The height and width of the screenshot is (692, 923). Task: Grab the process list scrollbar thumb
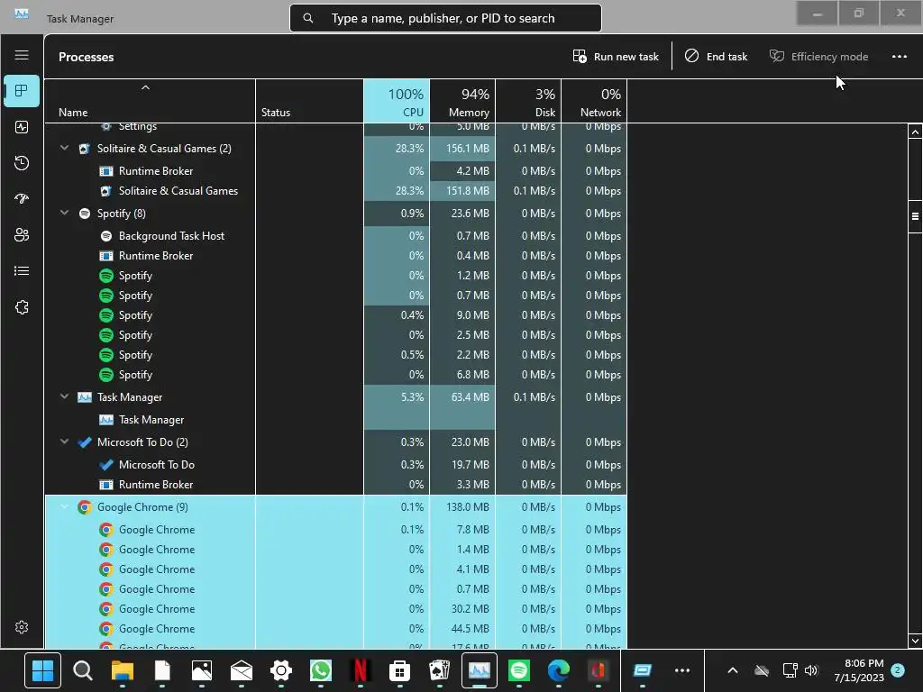pyautogui.click(x=915, y=216)
